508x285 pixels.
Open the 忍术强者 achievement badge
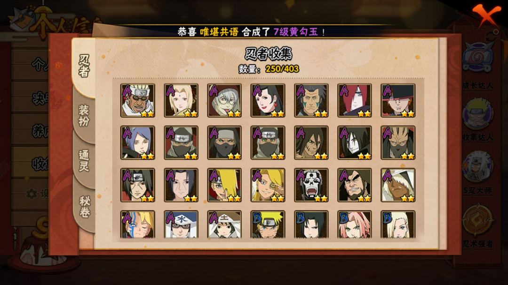[x=478, y=226]
